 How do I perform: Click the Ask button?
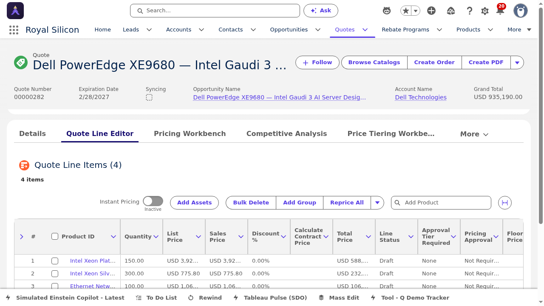[321, 11]
